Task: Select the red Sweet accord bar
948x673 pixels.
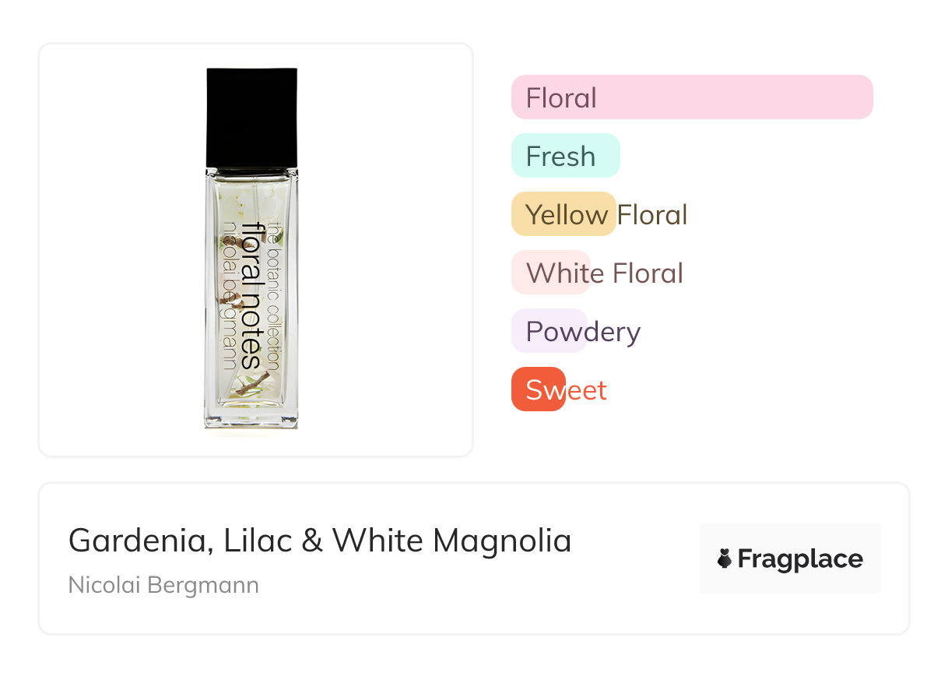Action: [x=538, y=389]
